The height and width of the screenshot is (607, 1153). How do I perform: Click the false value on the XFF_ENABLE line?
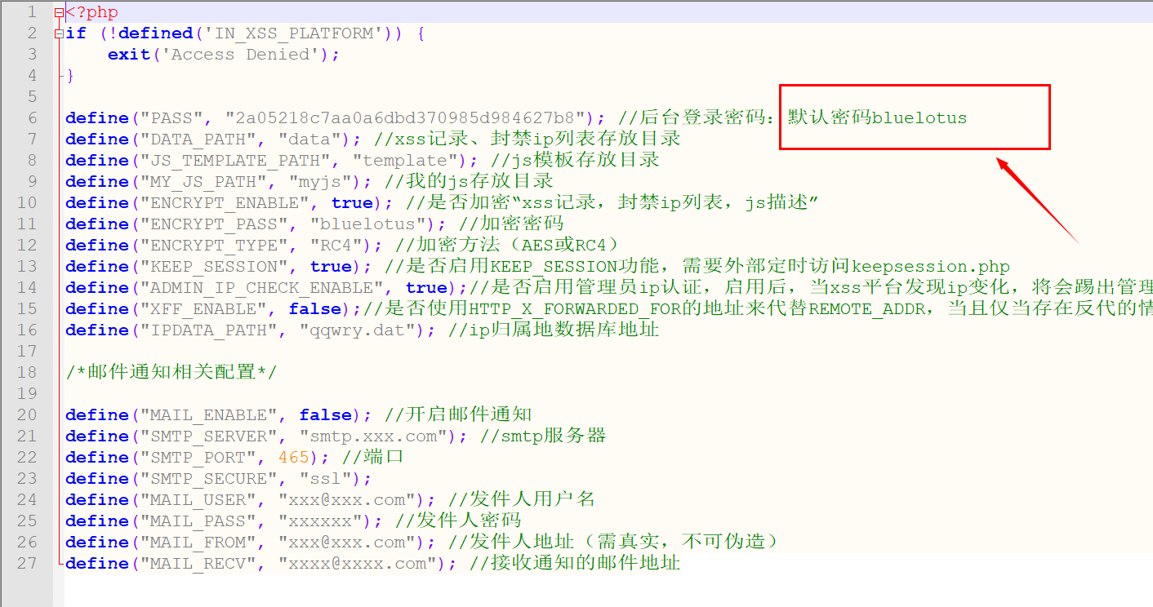pyautogui.click(x=315, y=309)
